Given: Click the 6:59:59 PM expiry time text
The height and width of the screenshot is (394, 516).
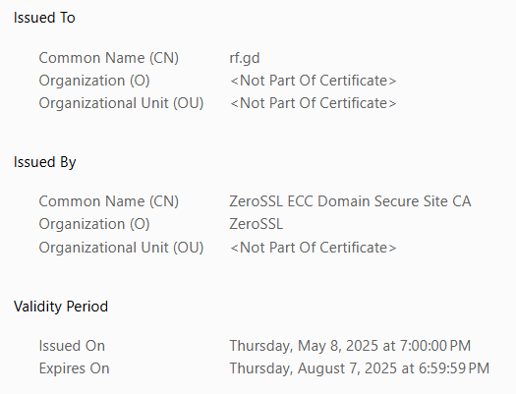Looking at the screenshot, I should pyautogui.click(x=454, y=368).
